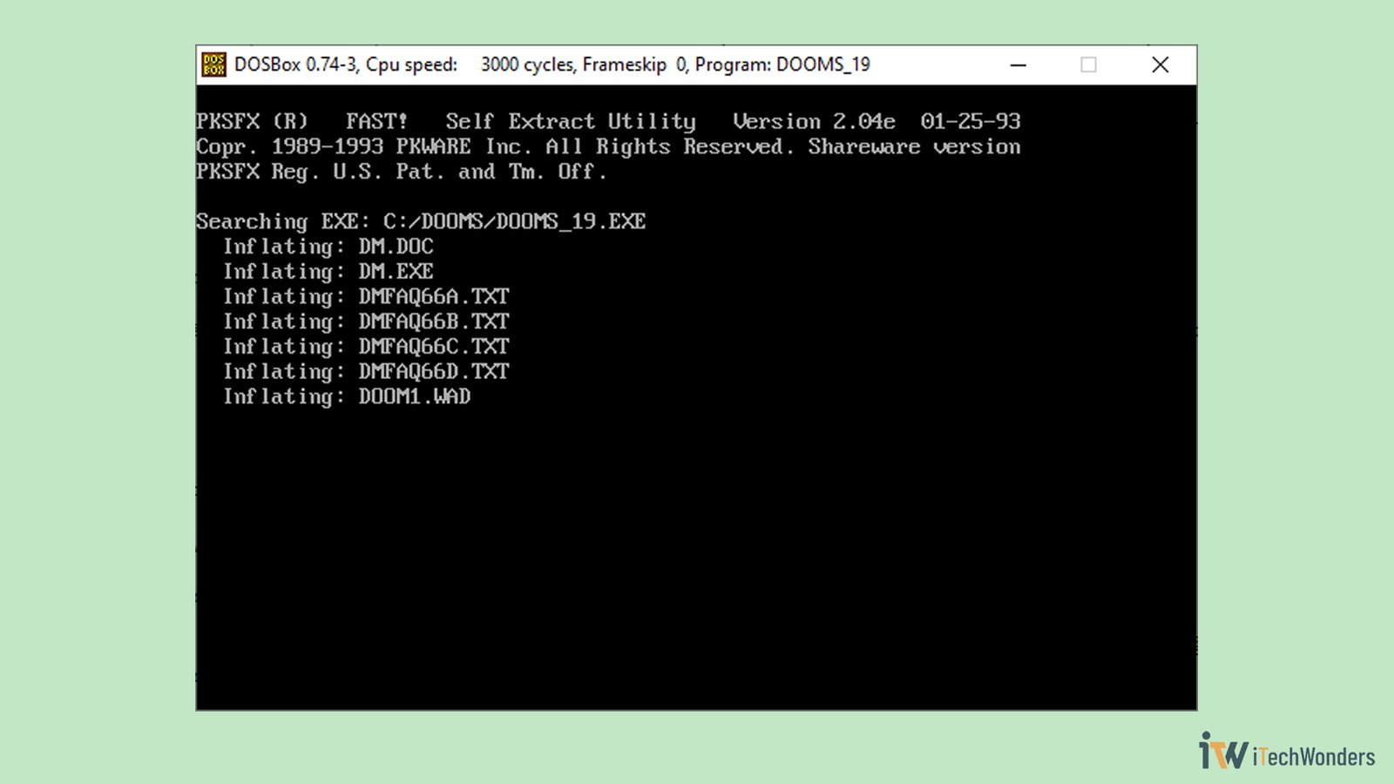Click the DOOM1.WAD file name

tap(414, 397)
